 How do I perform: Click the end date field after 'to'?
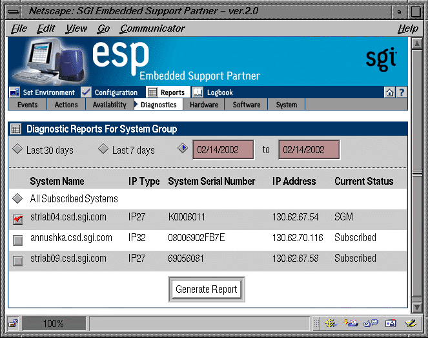point(309,149)
